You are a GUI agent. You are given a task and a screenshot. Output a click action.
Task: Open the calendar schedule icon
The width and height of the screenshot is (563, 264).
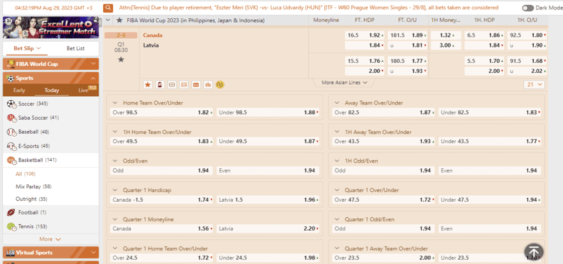(x=196, y=84)
